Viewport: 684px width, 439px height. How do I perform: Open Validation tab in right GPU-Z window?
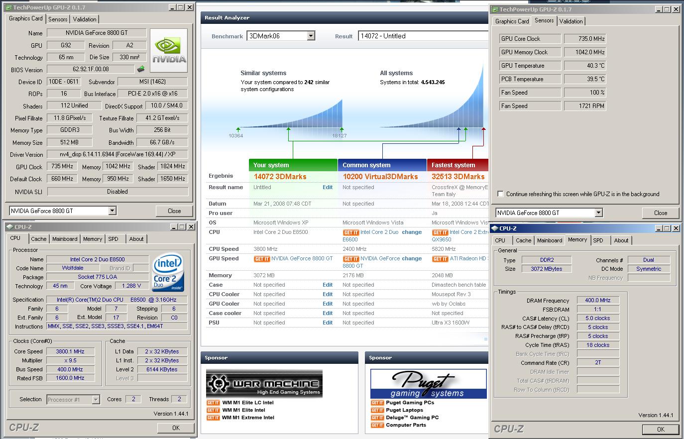click(x=571, y=21)
